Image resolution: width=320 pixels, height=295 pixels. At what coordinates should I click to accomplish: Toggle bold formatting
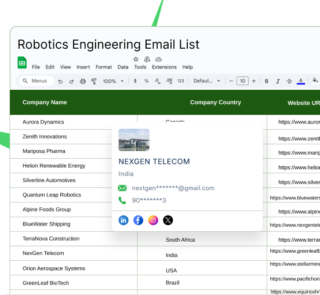coord(267,81)
